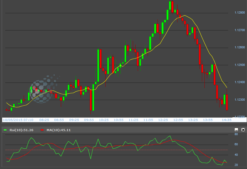The image size is (247, 169).
Task: Click the 13:25 time axis label
Action: click(193, 120)
